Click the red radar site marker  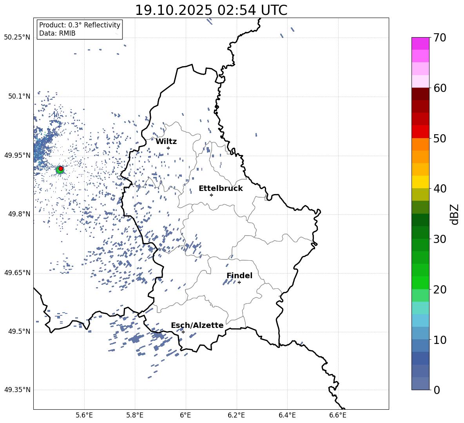61,169
